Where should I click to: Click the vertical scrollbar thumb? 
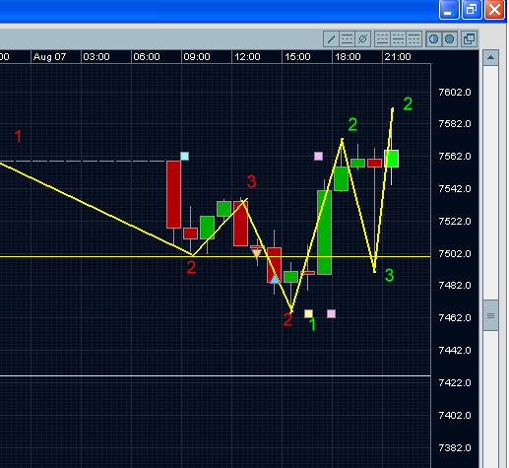click(490, 315)
